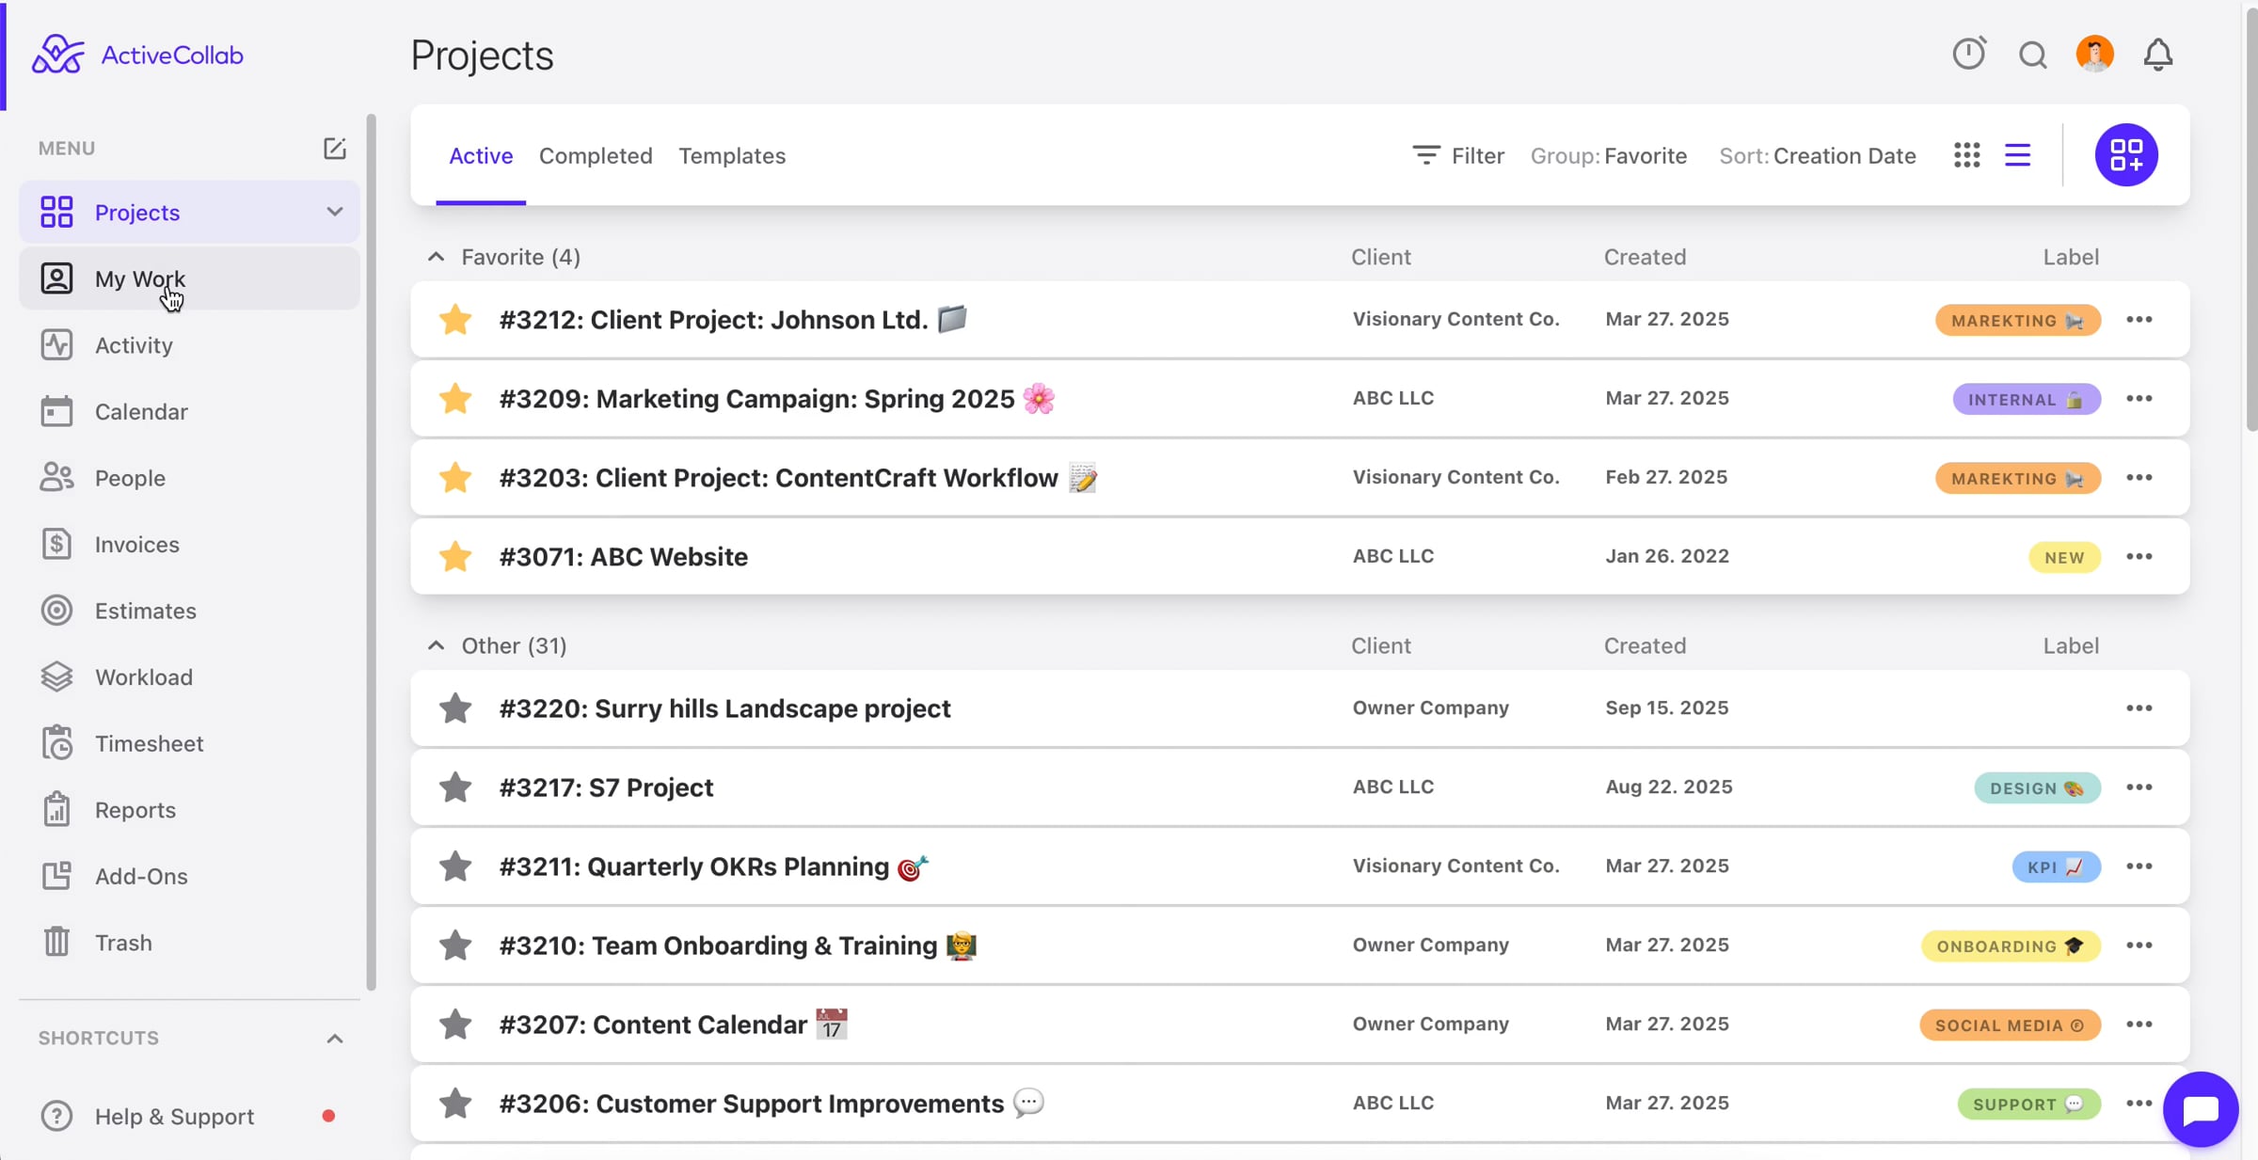Open options menu for Quarterly OKRs Planning
This screenshot has width=2258, height=1160.
[2139, 866]
